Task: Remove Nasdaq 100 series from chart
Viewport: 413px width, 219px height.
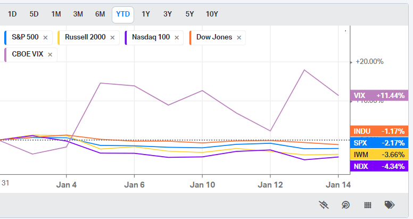Action: point(176,37)
